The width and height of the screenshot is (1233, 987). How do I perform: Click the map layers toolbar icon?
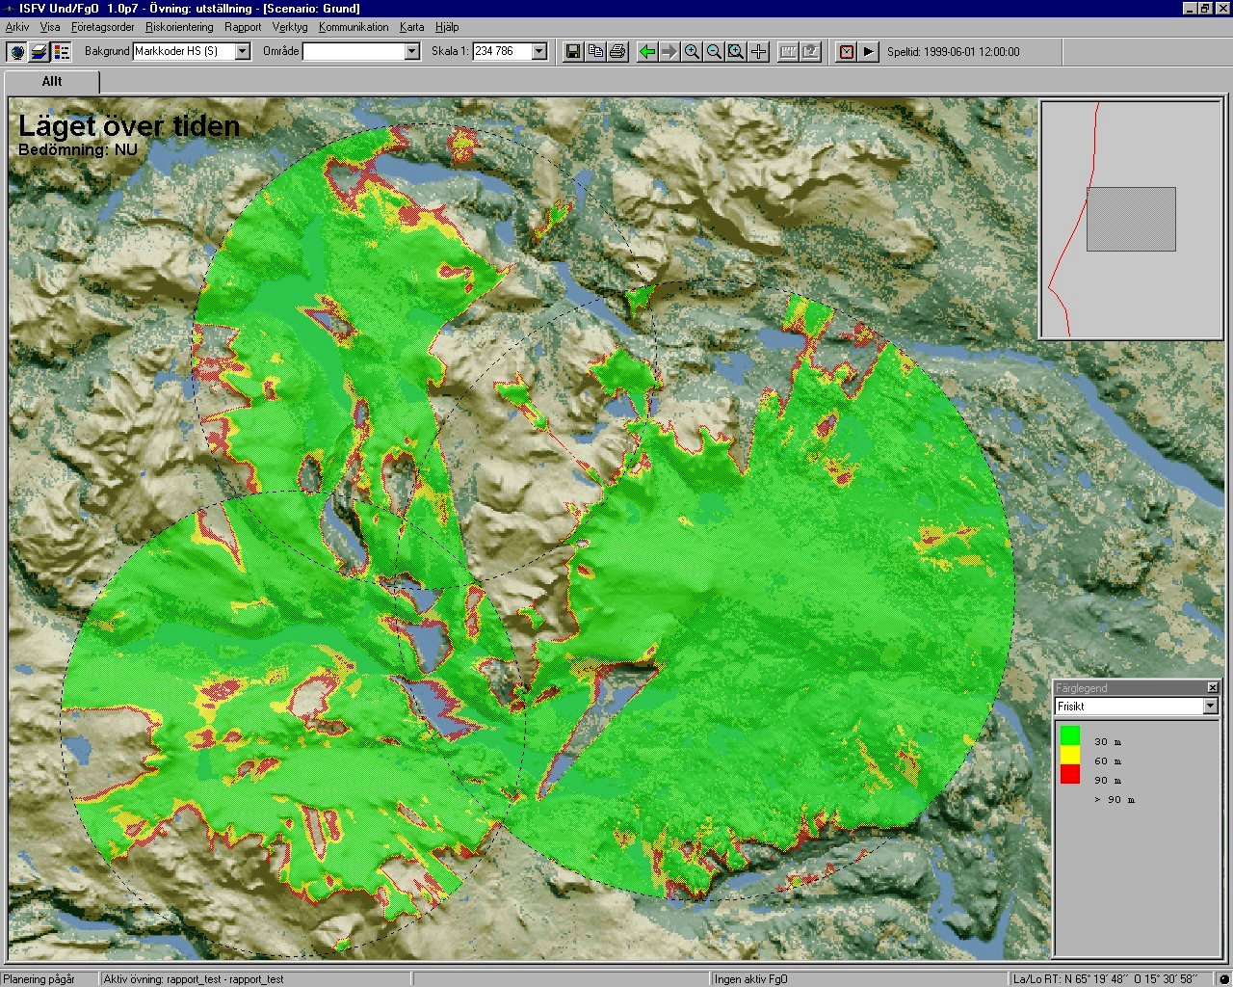coord(39,51)
